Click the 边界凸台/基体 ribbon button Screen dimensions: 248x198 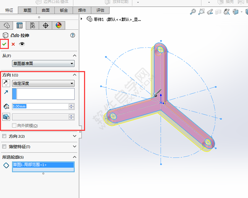coord(52,2)
